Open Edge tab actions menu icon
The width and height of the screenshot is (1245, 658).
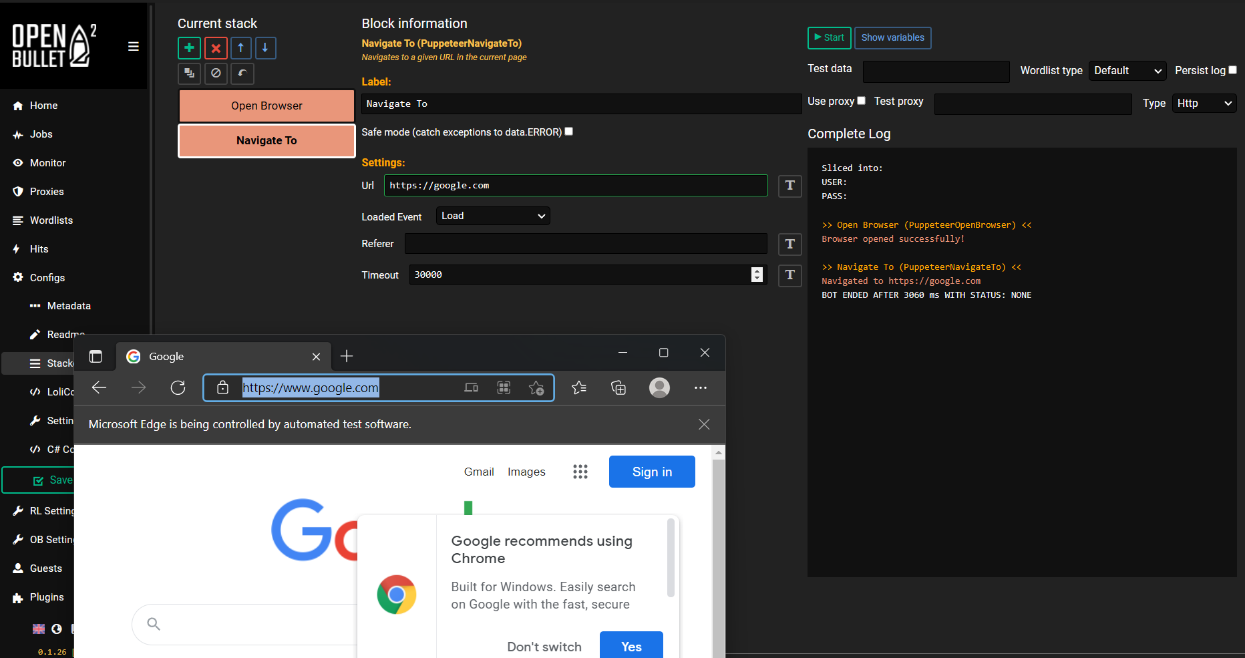point(96,357)
